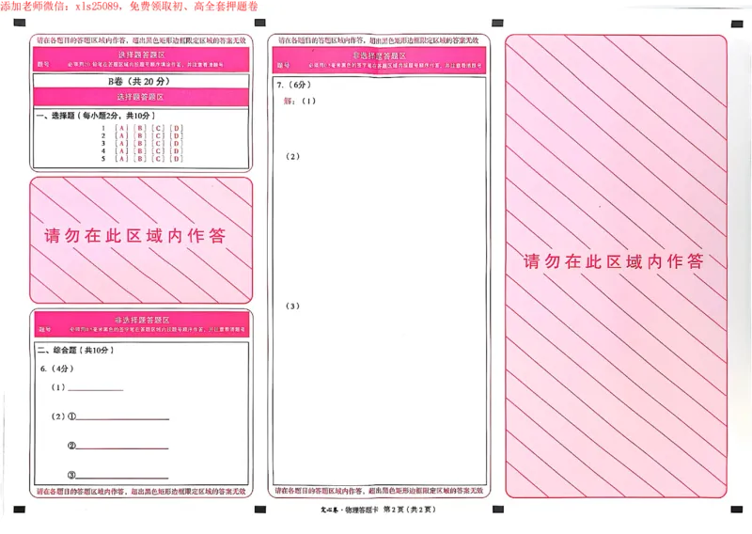Click the answer line for 6 (2) ②
This screenshot has height=534, width=752.
(122, 447)
